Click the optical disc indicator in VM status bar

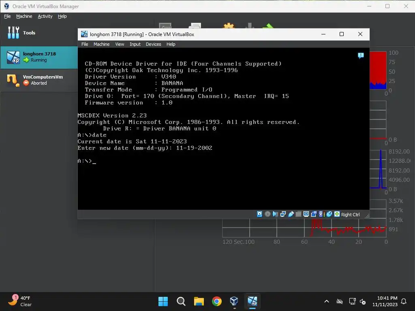267,214
